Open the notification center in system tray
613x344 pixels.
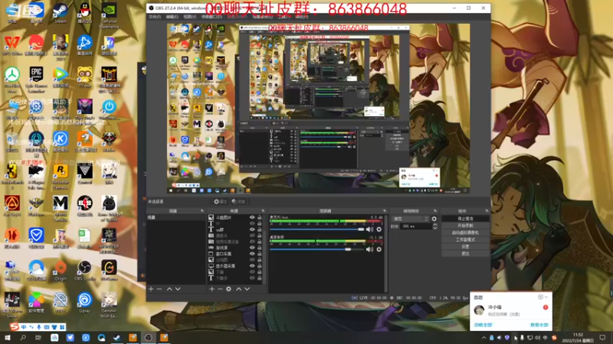click(602, 337)
